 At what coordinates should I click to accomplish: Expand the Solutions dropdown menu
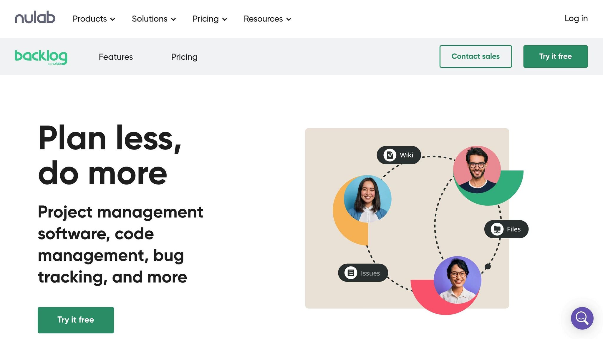[x=154, y=19]
